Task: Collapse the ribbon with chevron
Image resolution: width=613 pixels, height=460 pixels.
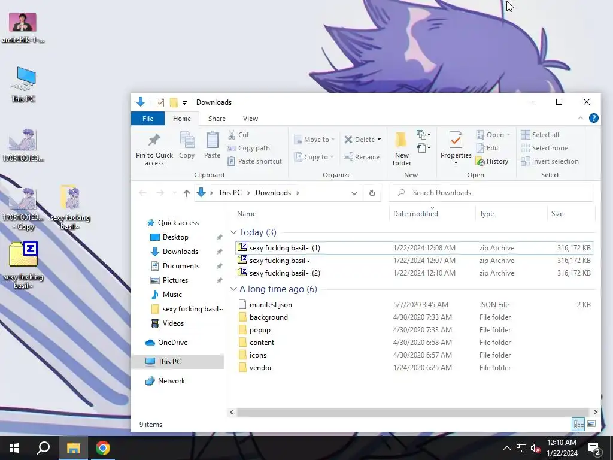Action: point(580,118)
